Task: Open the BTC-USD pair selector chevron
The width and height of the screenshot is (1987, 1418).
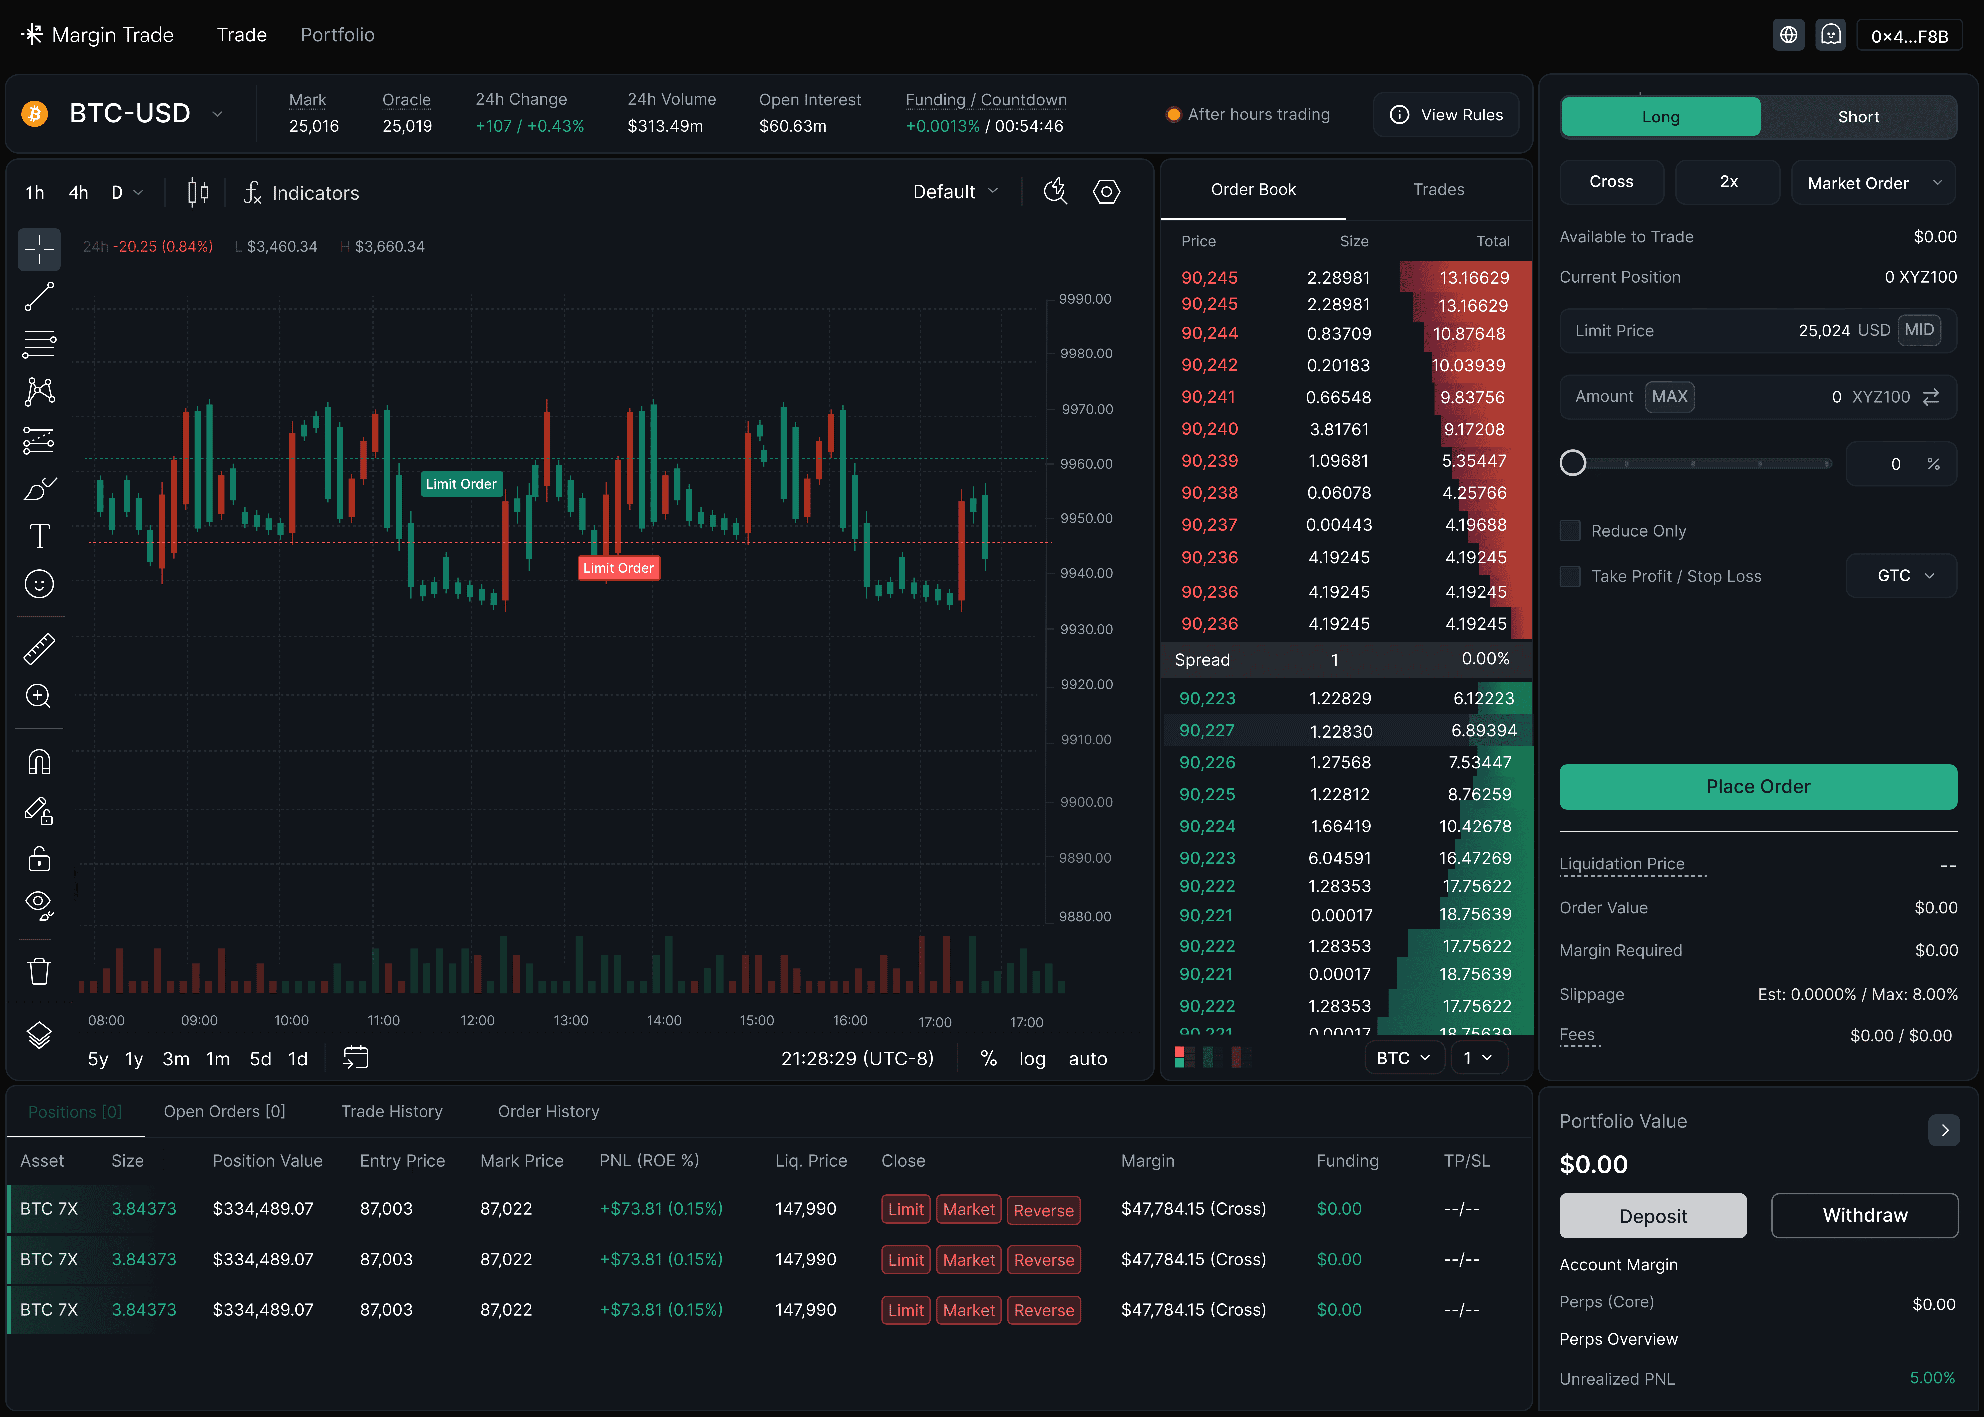Action: (x=217, y=114)
